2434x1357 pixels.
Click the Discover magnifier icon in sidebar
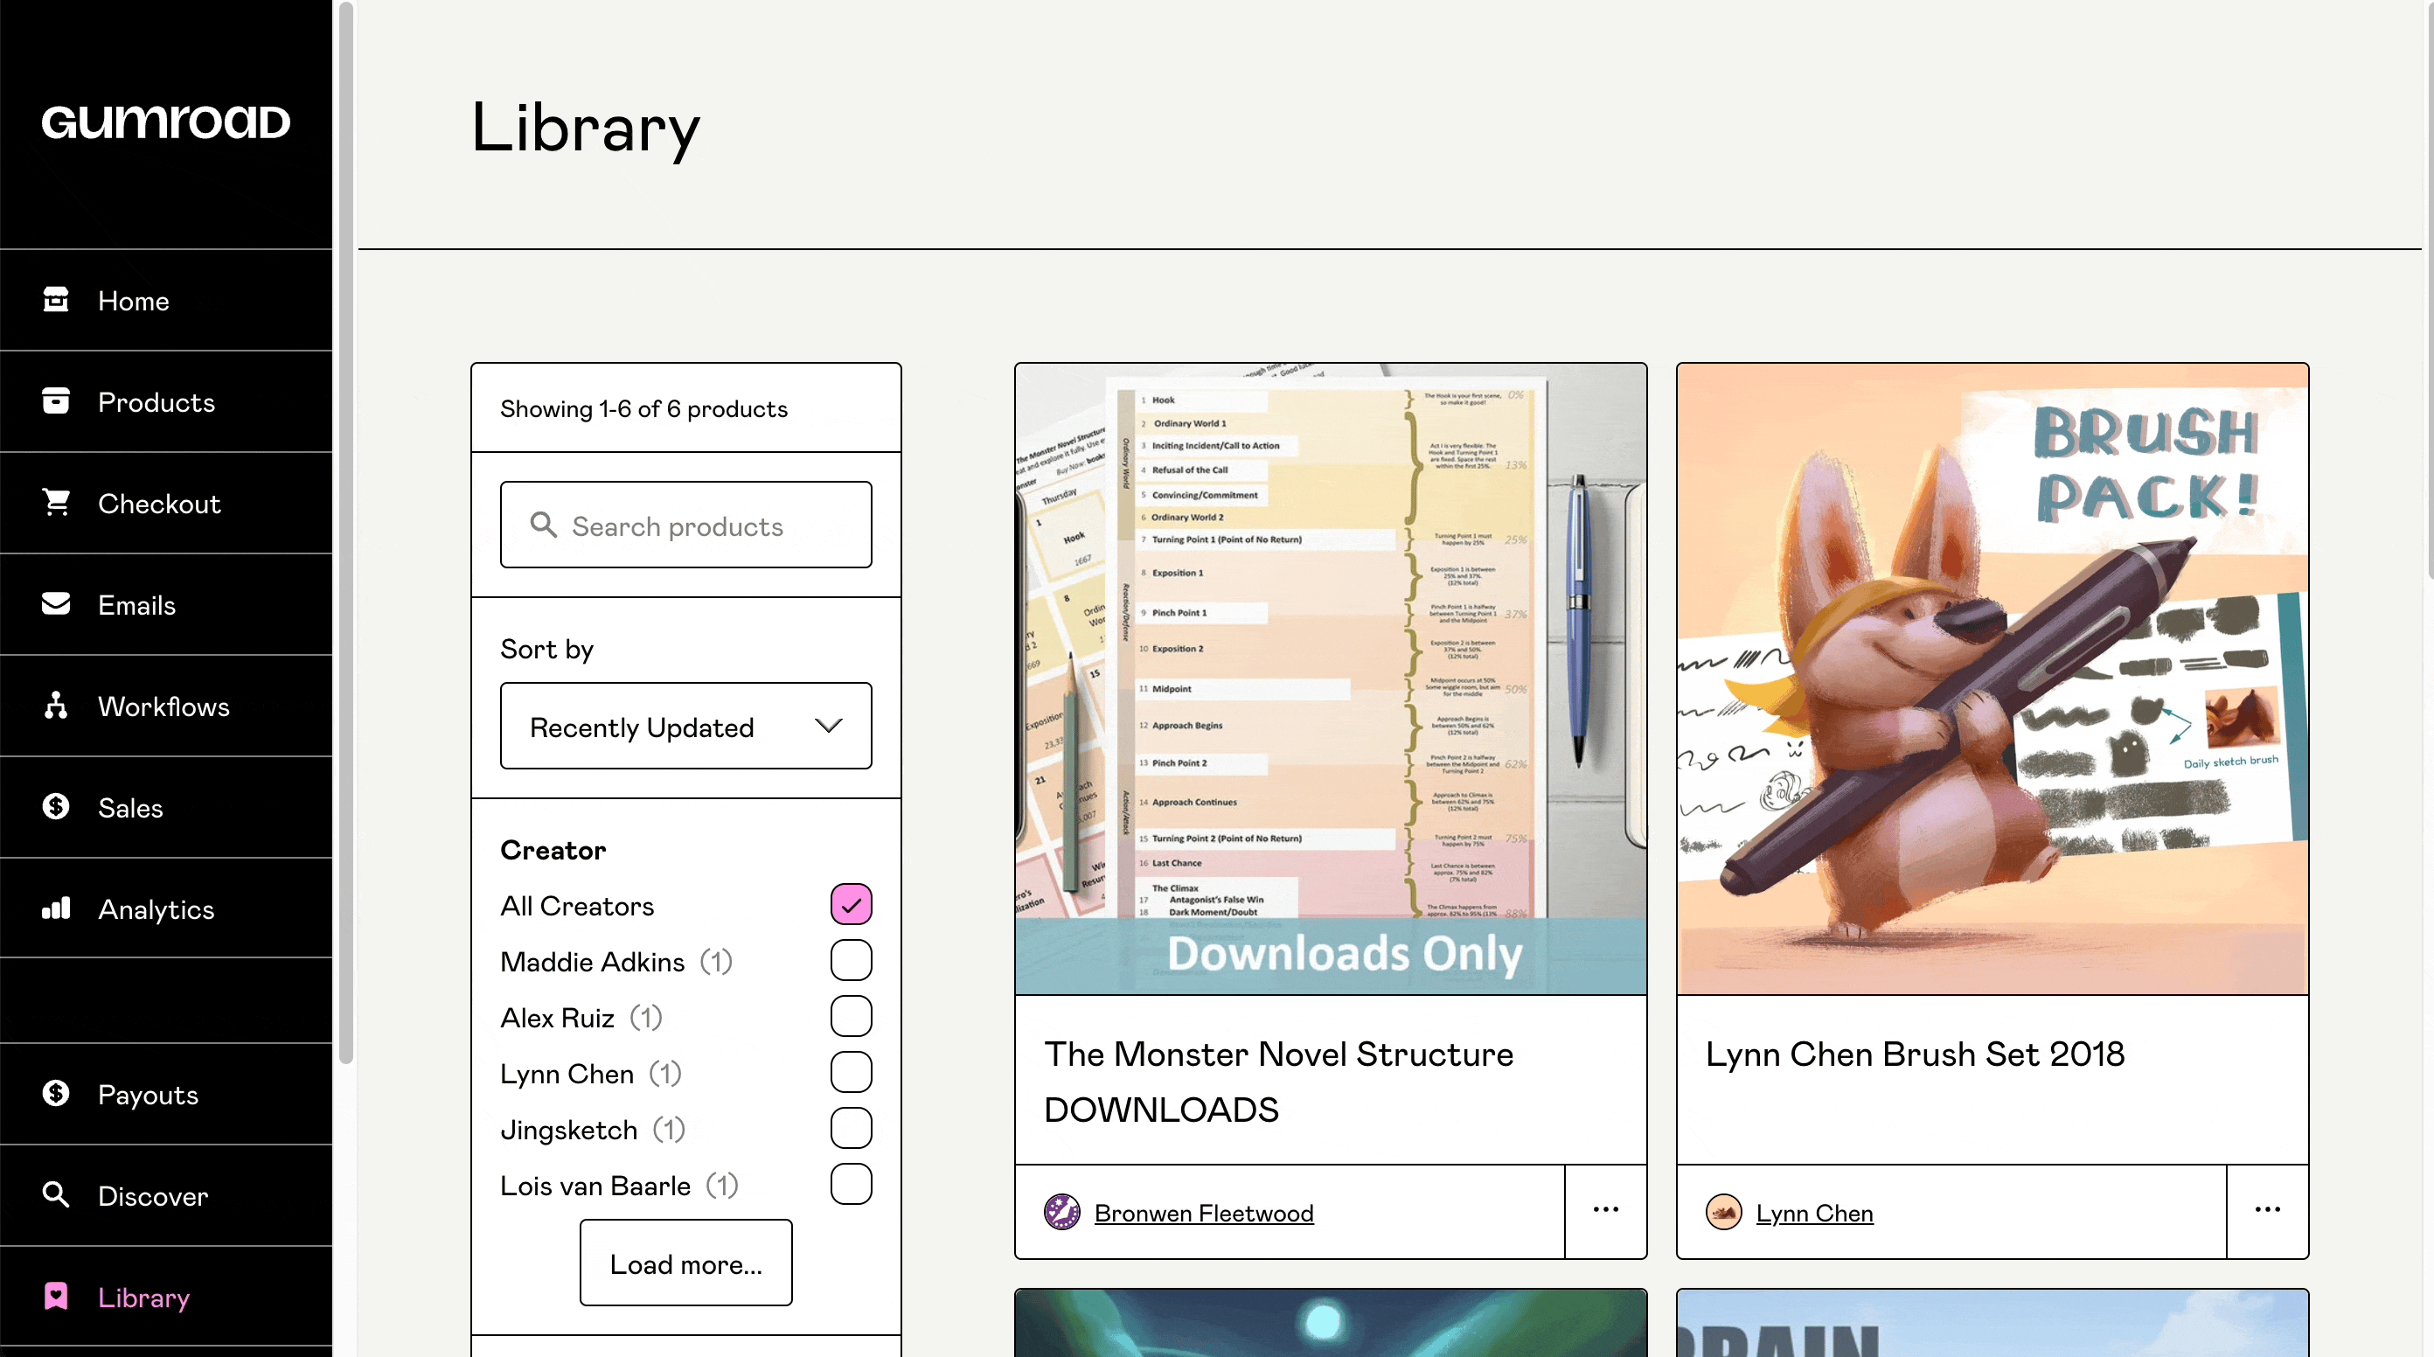coord(56,1194)
